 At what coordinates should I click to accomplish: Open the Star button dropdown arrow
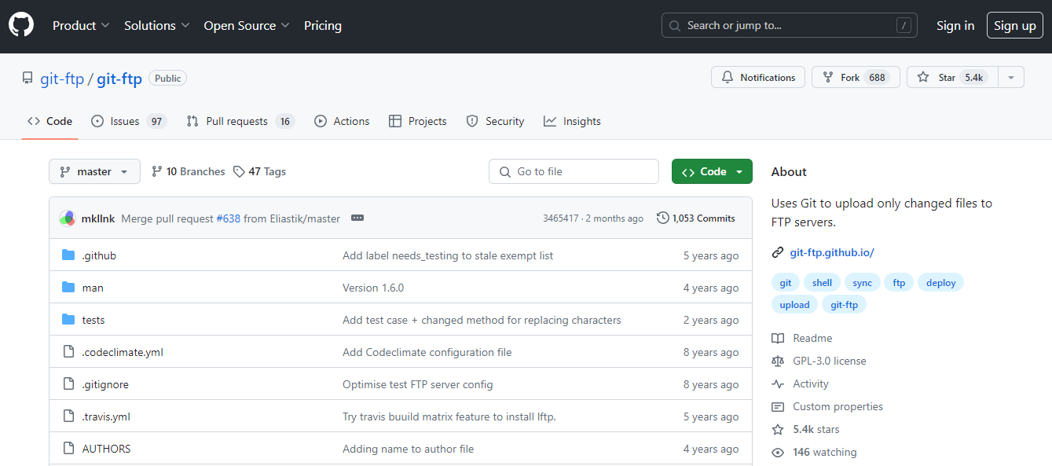coord(1011,76)
